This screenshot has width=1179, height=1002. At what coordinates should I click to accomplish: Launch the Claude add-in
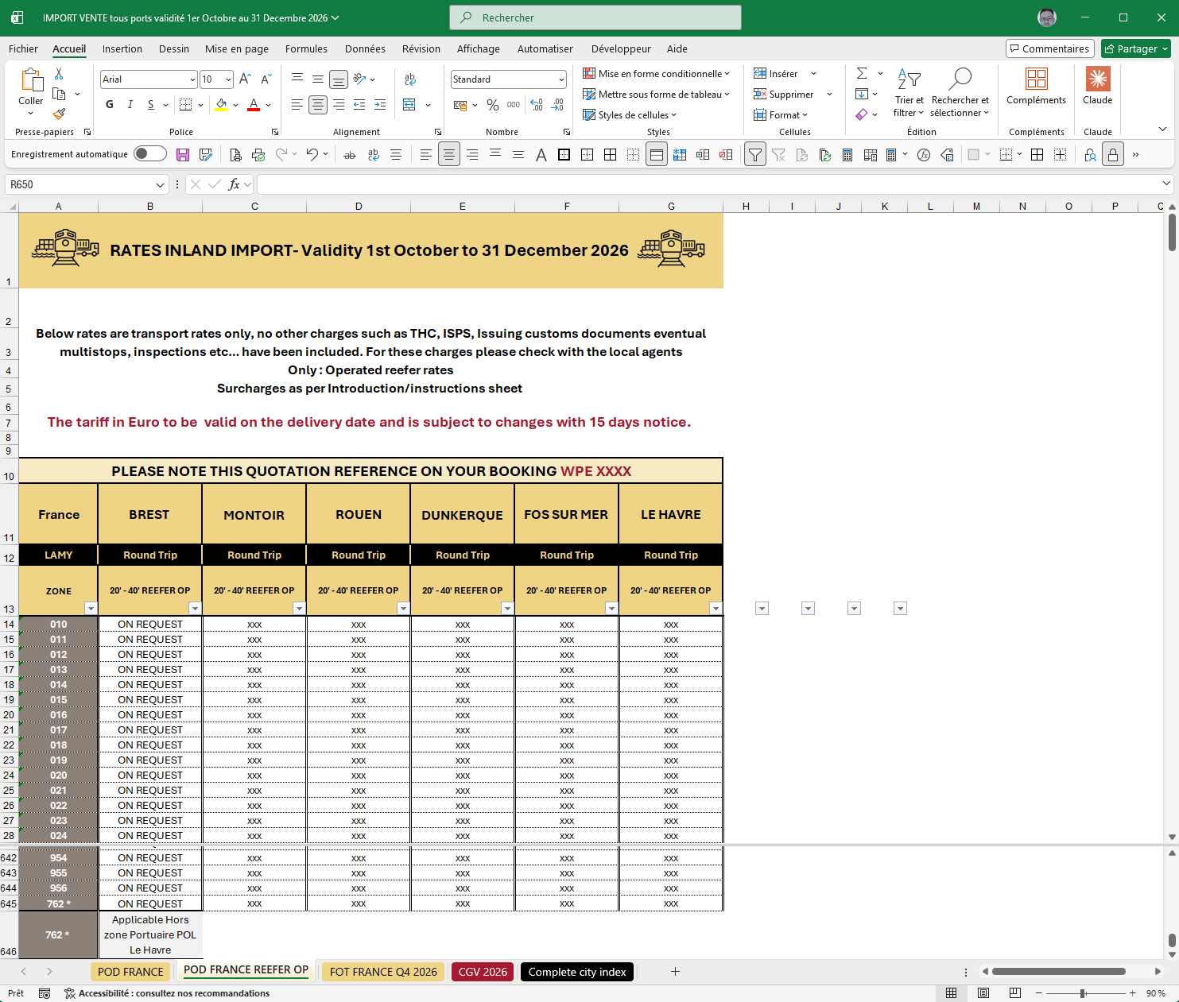(x=1097, y=87)
